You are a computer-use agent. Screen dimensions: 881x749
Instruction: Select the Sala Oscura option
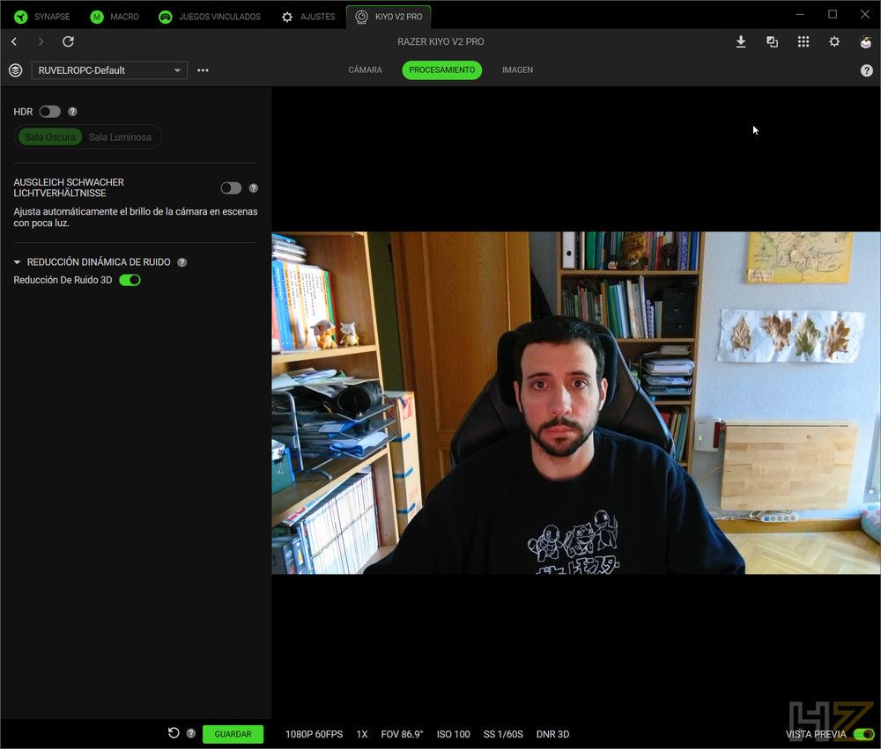pos(50,137)
